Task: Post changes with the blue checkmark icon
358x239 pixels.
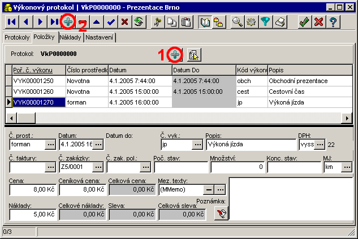Action: [112, 22]
